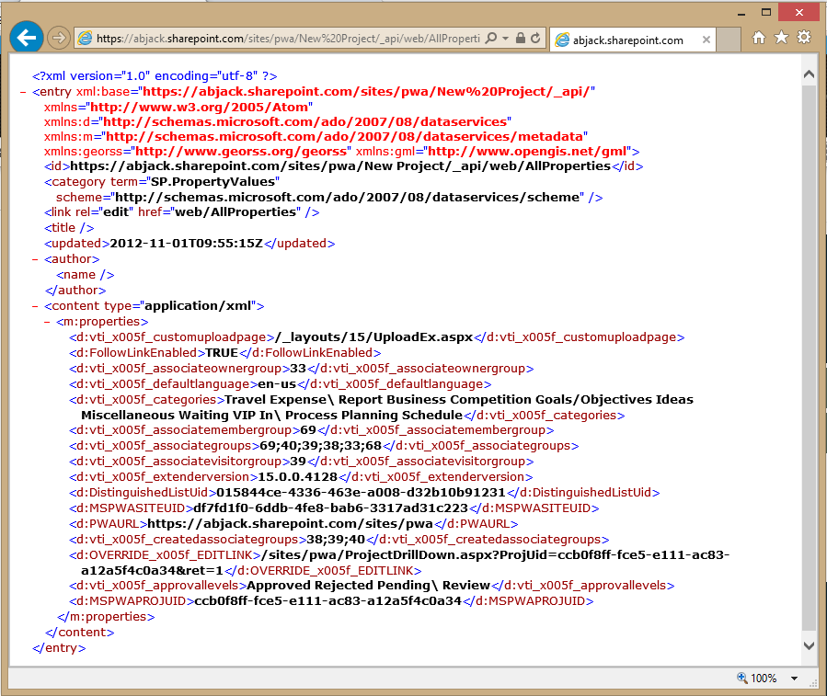827x696 pixels.
Task: Minimize the browser window
Action: 741,13
